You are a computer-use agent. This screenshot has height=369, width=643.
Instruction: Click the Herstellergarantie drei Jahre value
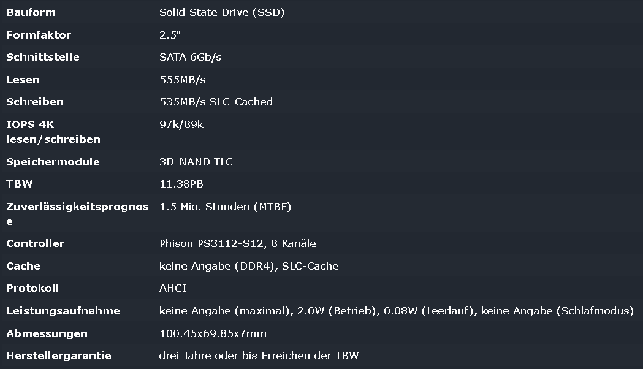[259, 356]
